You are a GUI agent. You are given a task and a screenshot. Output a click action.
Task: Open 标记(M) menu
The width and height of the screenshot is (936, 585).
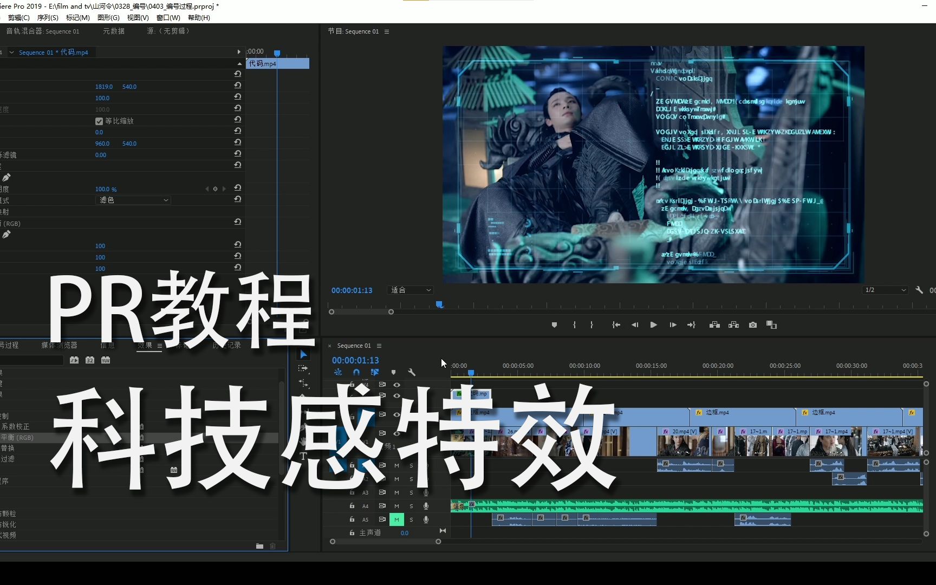(78, 17)
